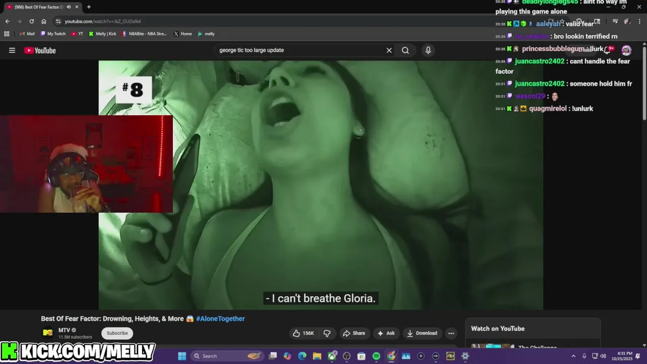This screenshot has height=364, width=647.
Task: Open Microsoft Edge from the taskbar
Action: (x=302, y=356)
